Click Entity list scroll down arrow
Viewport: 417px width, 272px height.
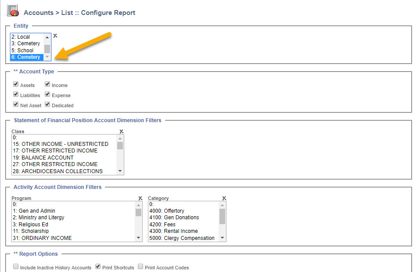tap(47, 57)
